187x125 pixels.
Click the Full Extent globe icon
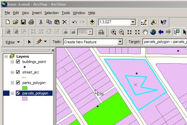click(x=153, y=32)
